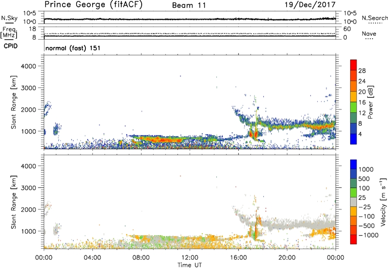Click the 'Power [dB]' colorbar title

tap(370, 102)
